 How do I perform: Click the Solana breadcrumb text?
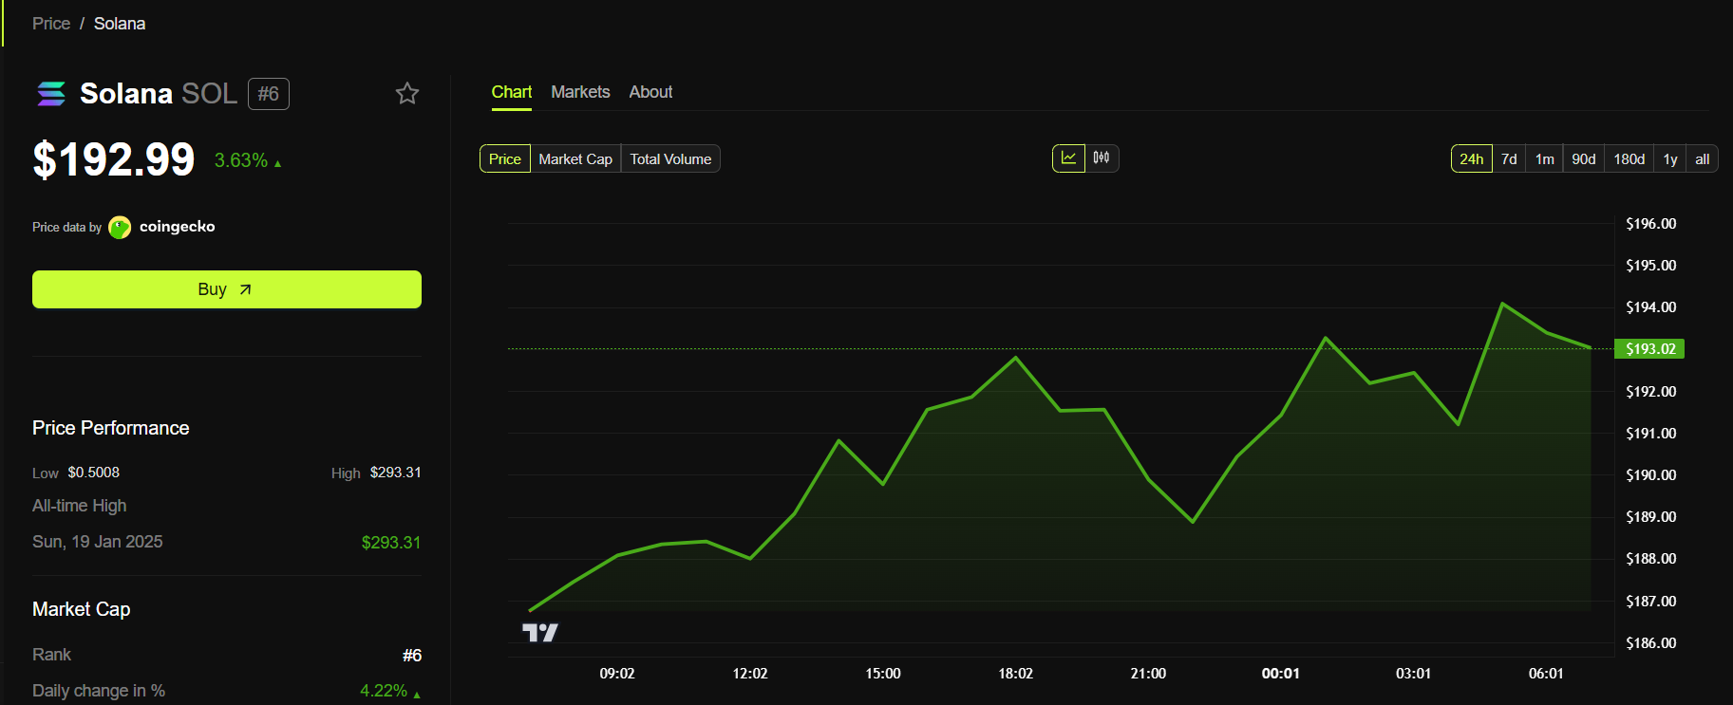click(x=120, y=24)
